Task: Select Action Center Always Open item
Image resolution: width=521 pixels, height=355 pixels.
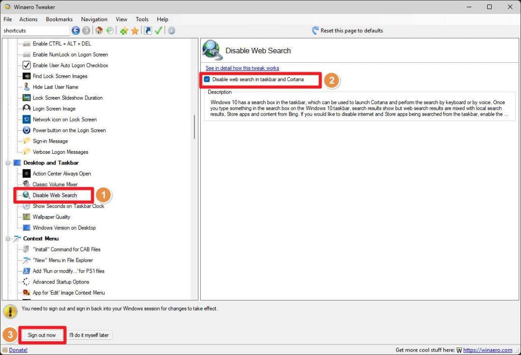Action: tap(62, 173)
